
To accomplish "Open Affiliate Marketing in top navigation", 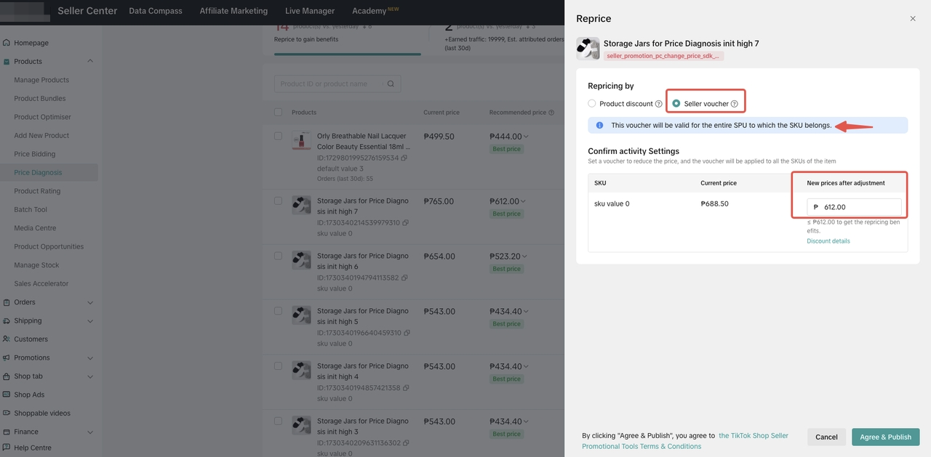I will pos(233,11).
